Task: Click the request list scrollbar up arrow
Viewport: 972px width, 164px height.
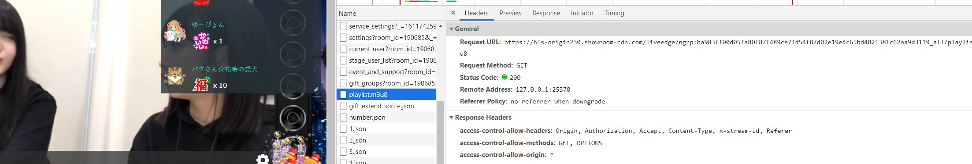Action: click(x=440, y=26)
